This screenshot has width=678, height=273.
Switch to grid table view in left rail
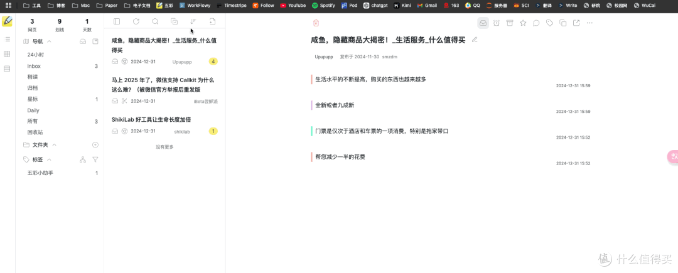click(x=7, y=54)
